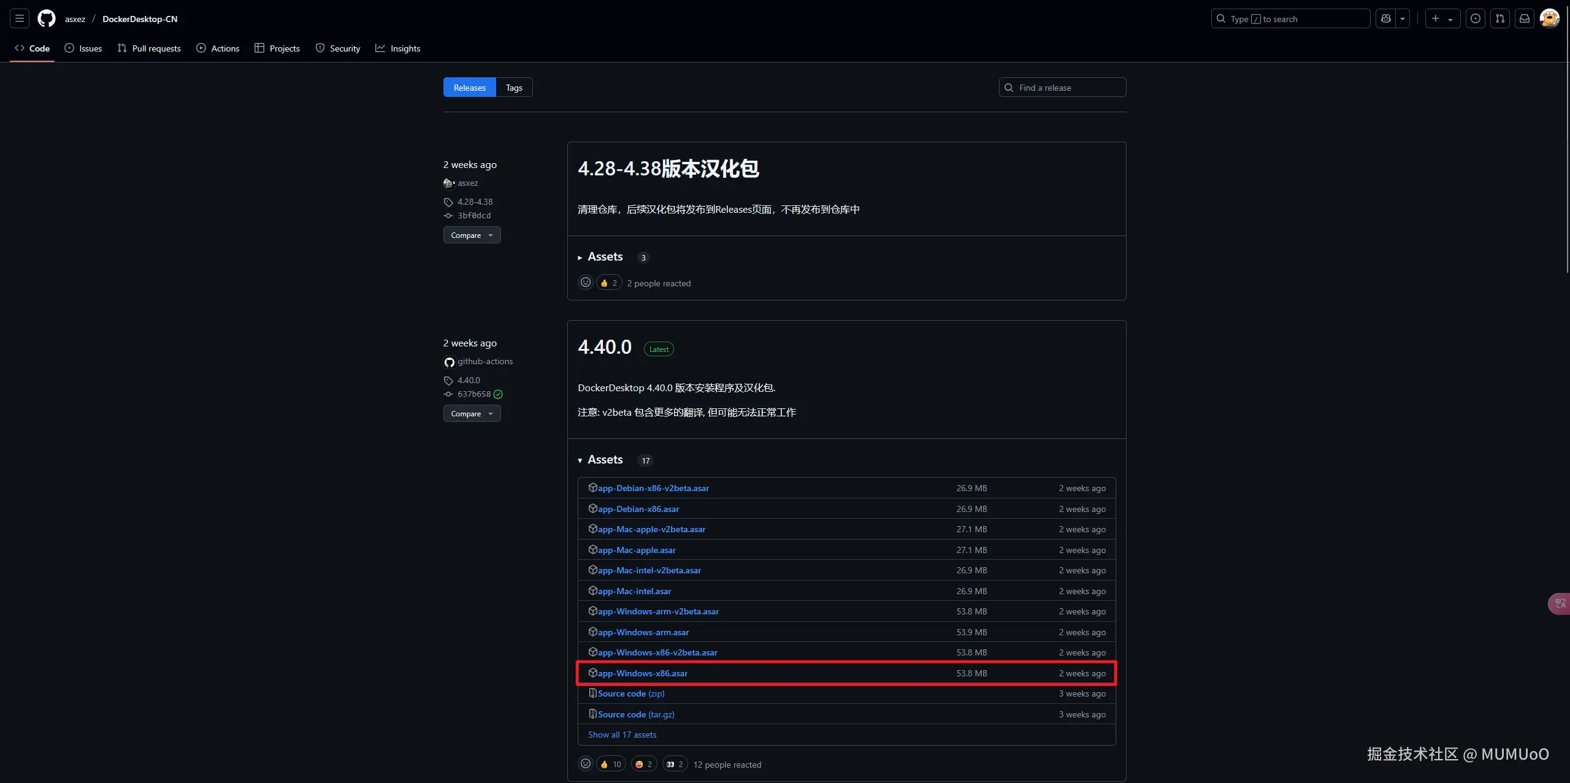Image resolution: width=1570 pixels, height=783 pixels.
Task: Download app-Windows-x86-v2beta.asar
Action: click(x=657, y=652)
